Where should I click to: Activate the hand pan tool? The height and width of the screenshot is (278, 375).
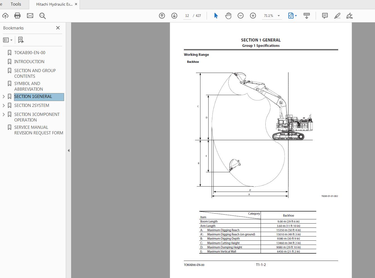pyautogui.click(x=228, y=16)
